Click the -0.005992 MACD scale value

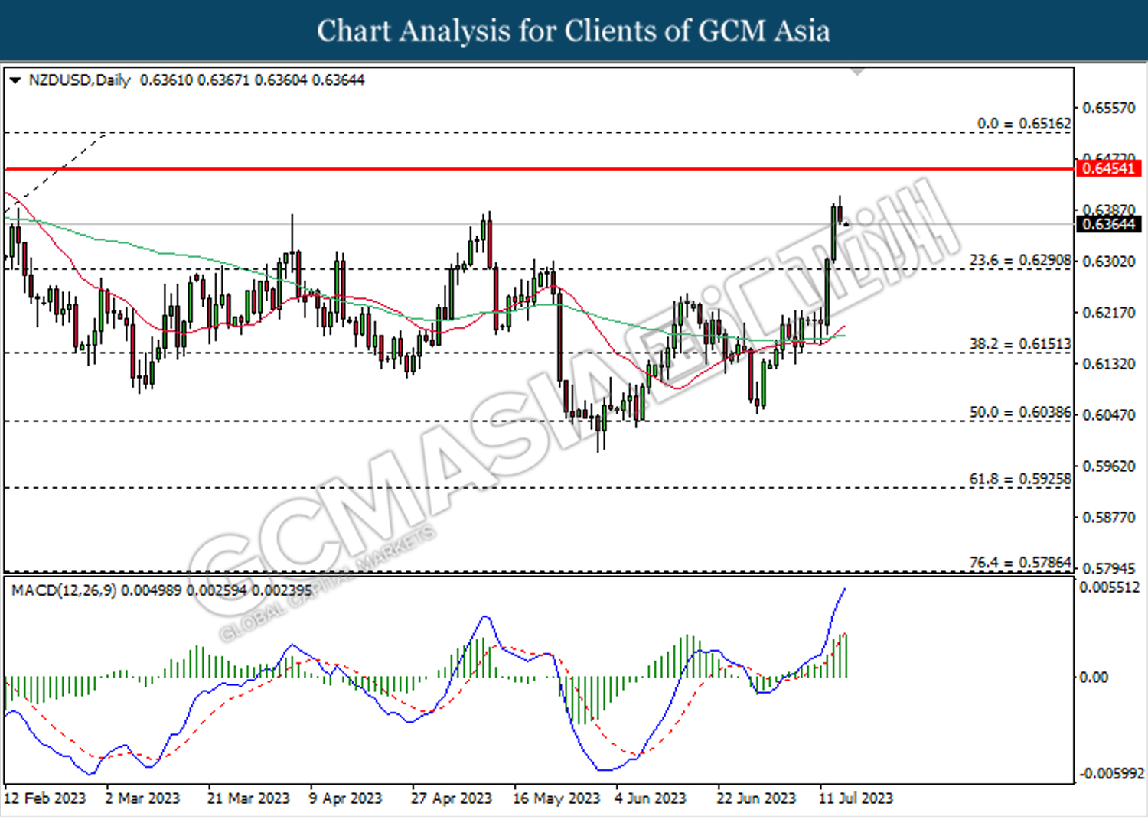[x=1111, y=774]
